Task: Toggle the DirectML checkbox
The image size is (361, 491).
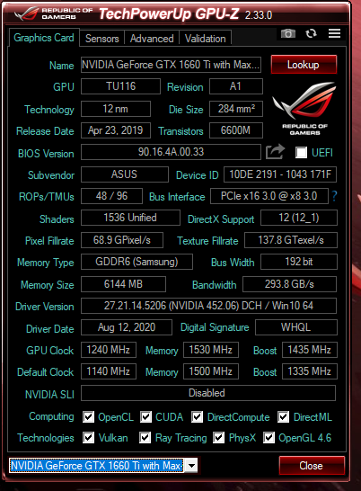Action: point(284,416)
